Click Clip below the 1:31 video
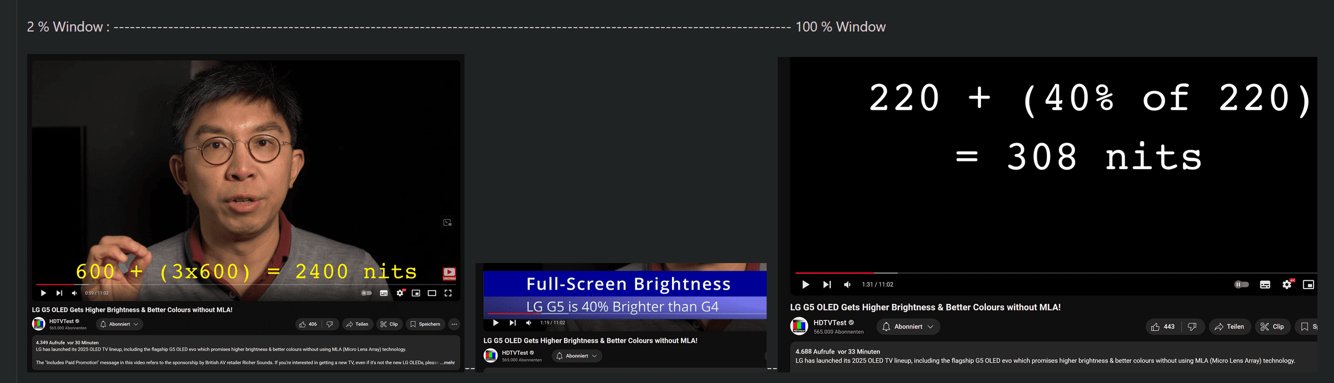Viewport: 1334px width, 383px height. 1273,327
